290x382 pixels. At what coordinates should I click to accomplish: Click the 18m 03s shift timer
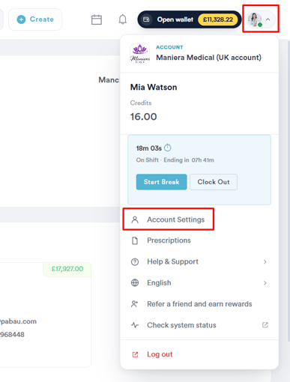tap(149, 148)
